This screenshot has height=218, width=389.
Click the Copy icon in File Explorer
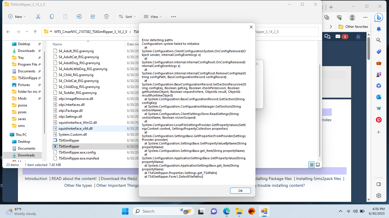pyautogui.click(x=52, y=16)
